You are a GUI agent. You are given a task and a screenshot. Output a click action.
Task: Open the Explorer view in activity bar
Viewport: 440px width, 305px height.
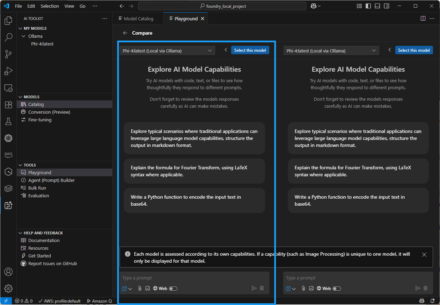[x=8, y=21]
